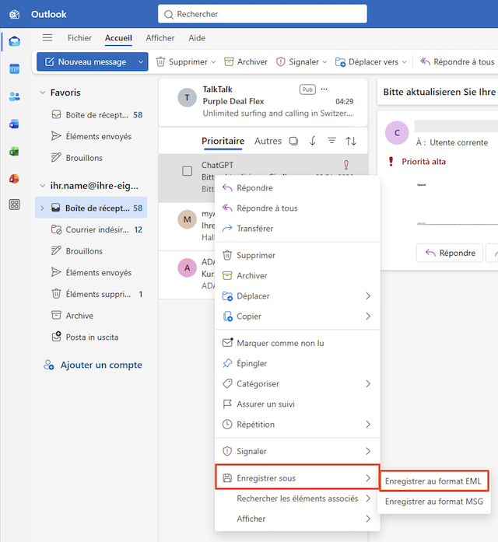Click the Nouveau message button
The image size is (498, 542).
point(86,62)
